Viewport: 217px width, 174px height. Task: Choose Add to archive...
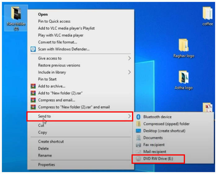click(81, 86)
